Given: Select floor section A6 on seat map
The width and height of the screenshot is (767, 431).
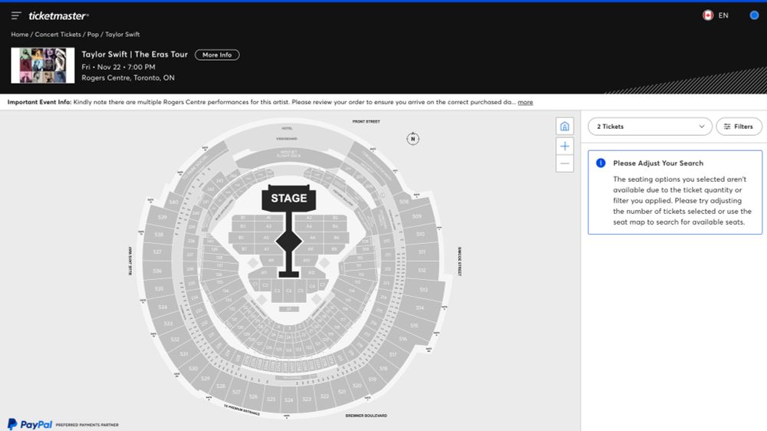Looking at the screenshot, I should (x=312, y=238).
